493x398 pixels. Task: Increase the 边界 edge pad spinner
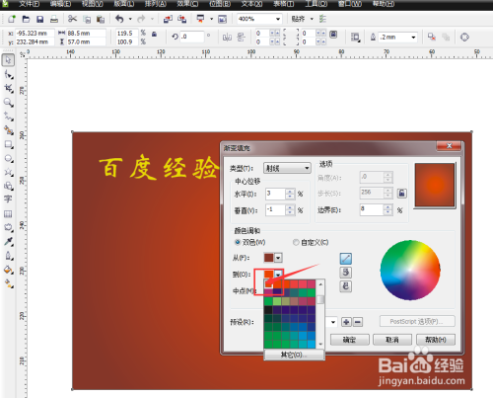388,207
